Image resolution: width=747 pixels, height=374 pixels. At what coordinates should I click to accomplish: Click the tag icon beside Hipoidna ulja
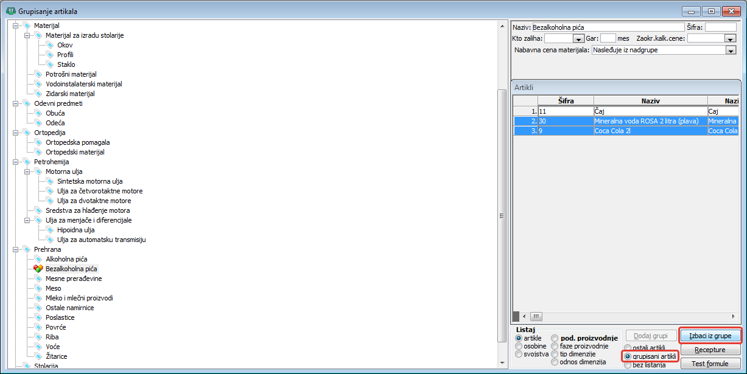49,230
